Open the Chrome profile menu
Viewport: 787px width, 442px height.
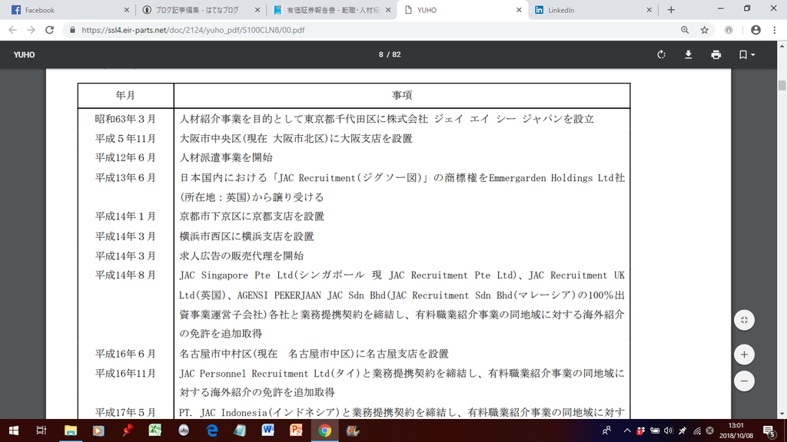[755, 30]
